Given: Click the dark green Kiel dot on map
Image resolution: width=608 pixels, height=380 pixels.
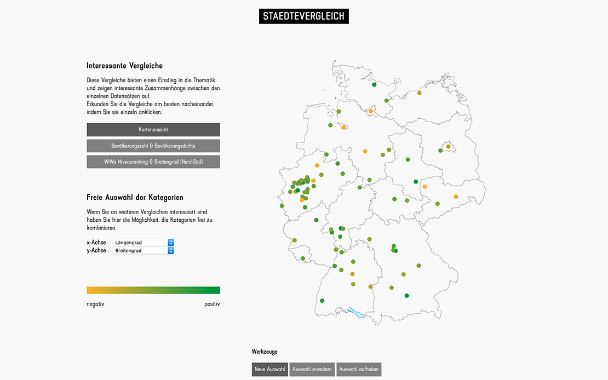Looking at the screenshot, I should (x=374, y=85).
